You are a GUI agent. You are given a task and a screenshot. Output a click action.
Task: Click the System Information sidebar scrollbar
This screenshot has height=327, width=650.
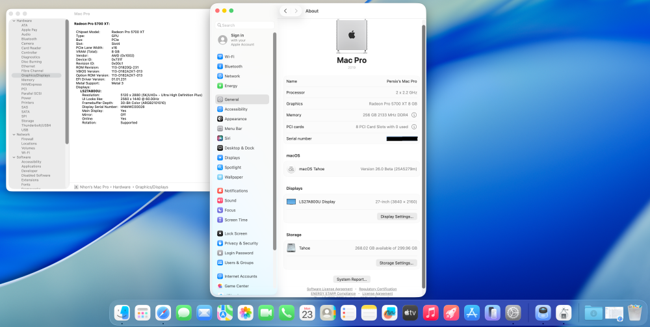tap(67, 81)
